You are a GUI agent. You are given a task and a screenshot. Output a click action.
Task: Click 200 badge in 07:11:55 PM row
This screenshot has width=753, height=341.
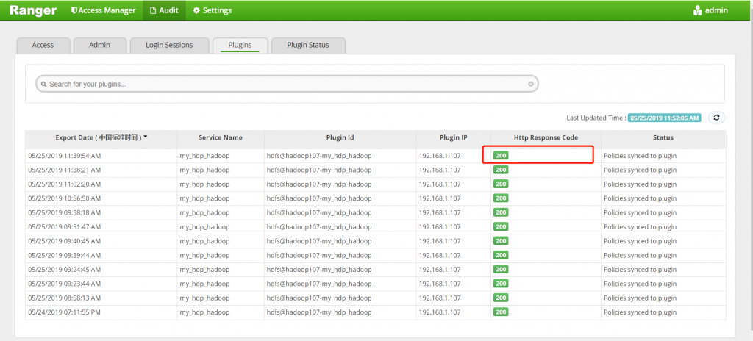tap(501, 312)
